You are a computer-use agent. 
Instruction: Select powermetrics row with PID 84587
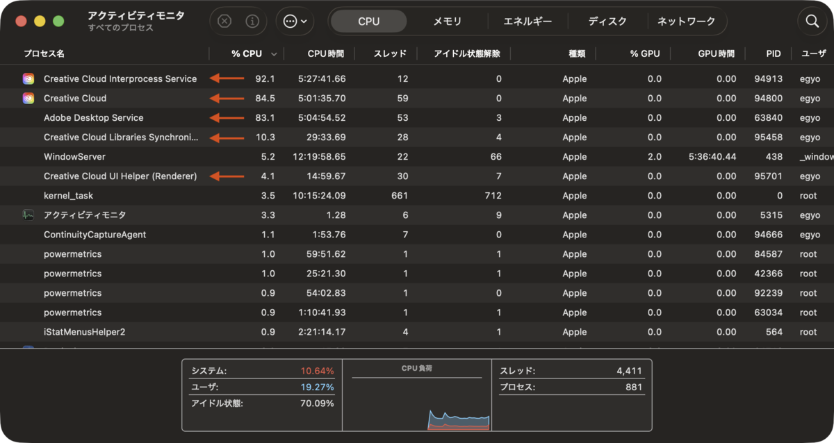(417, 253)
